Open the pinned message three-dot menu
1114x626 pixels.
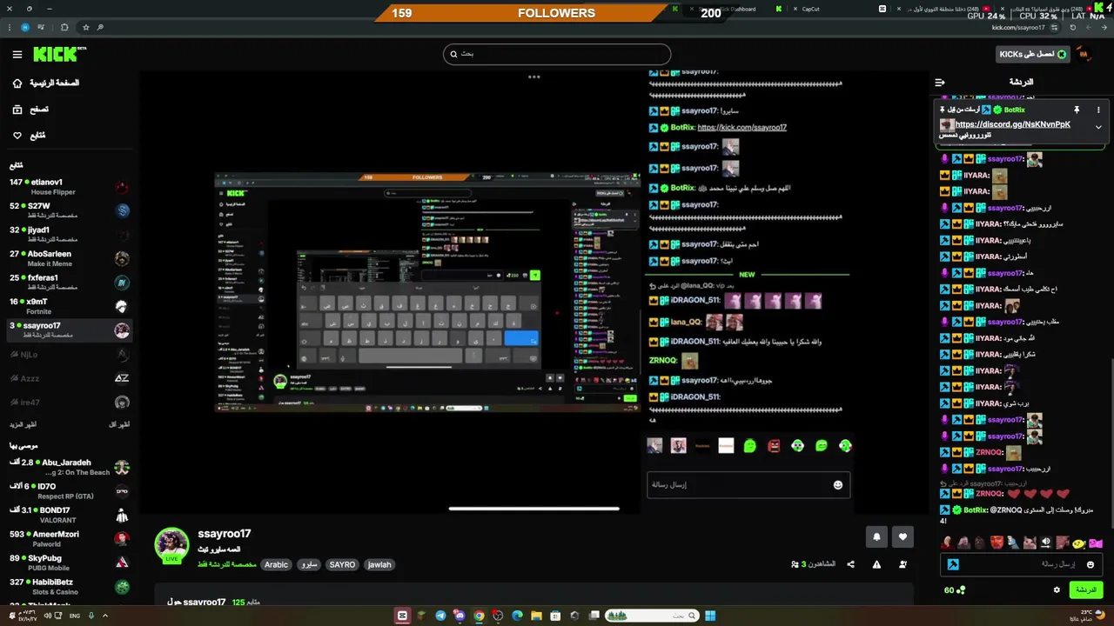click(1098, 110)
